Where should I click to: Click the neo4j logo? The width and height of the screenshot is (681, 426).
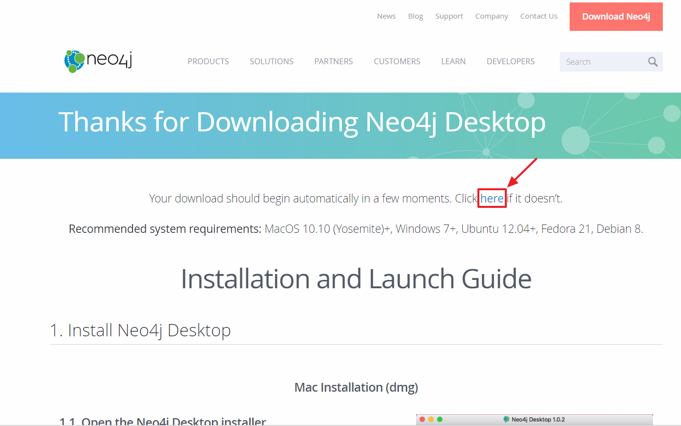point(98,61)
